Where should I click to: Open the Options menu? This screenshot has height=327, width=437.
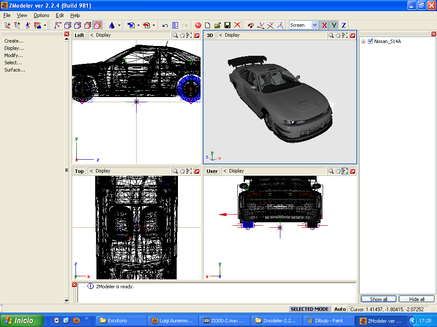[x=41, y=15]
